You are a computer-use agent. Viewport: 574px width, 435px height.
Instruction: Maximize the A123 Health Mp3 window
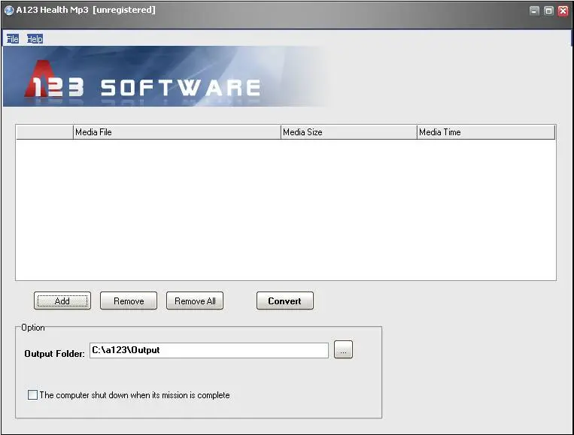(x=548, y=11)
